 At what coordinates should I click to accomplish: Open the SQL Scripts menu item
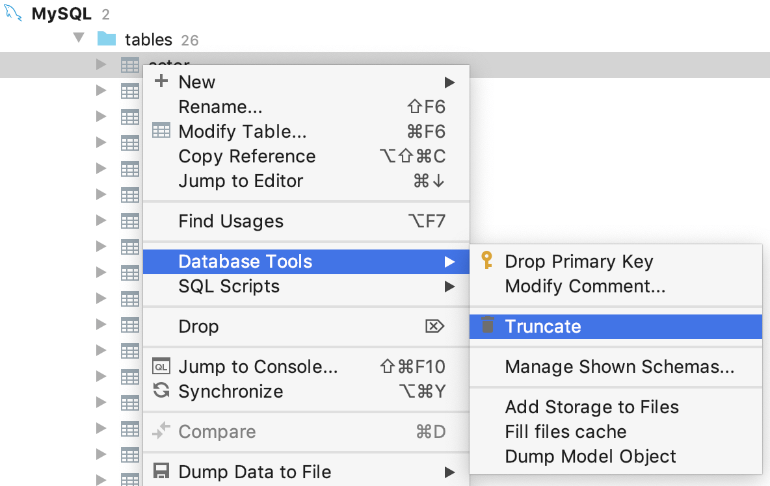[306, 287]
